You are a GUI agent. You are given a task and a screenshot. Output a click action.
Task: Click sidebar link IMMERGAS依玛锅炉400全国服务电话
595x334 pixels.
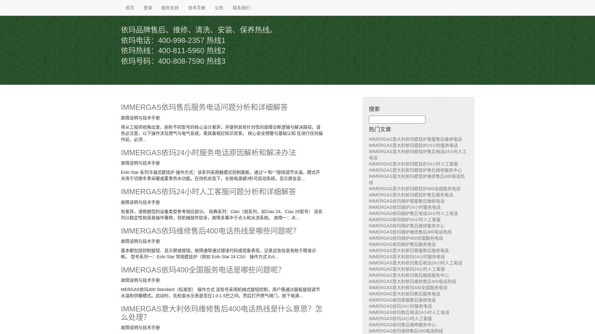406,238
